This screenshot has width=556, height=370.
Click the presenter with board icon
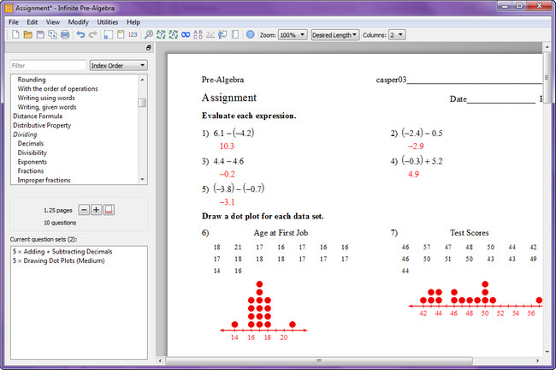coord(222,34)
